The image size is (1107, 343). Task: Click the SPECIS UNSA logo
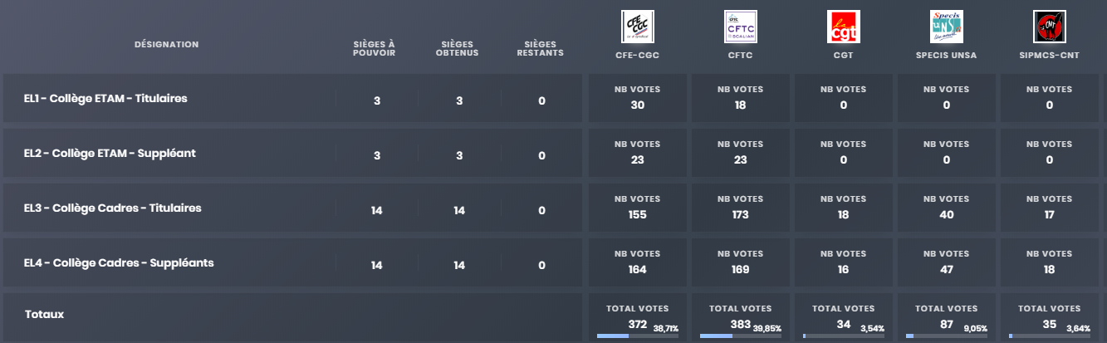pyautogui.click(x=947, y=27)
